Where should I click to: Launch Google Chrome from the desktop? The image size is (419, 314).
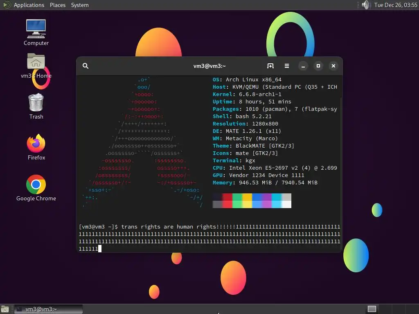pos(36,188)
